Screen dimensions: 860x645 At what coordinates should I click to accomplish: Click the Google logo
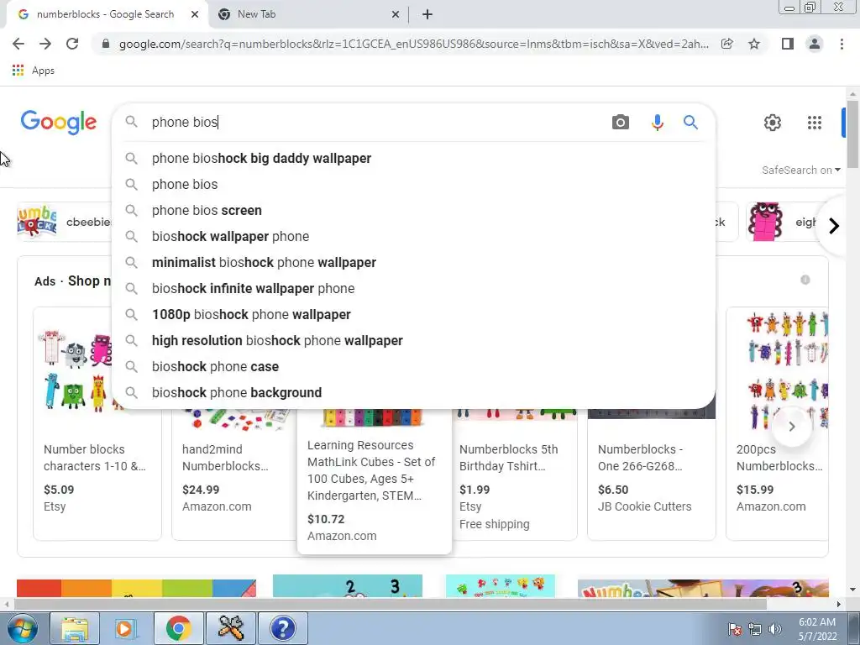(x=59, y=122)
